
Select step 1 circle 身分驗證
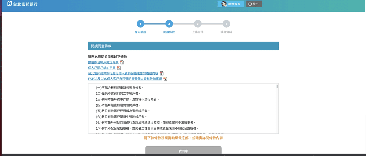pyautogui.click(x=140, y=24)
